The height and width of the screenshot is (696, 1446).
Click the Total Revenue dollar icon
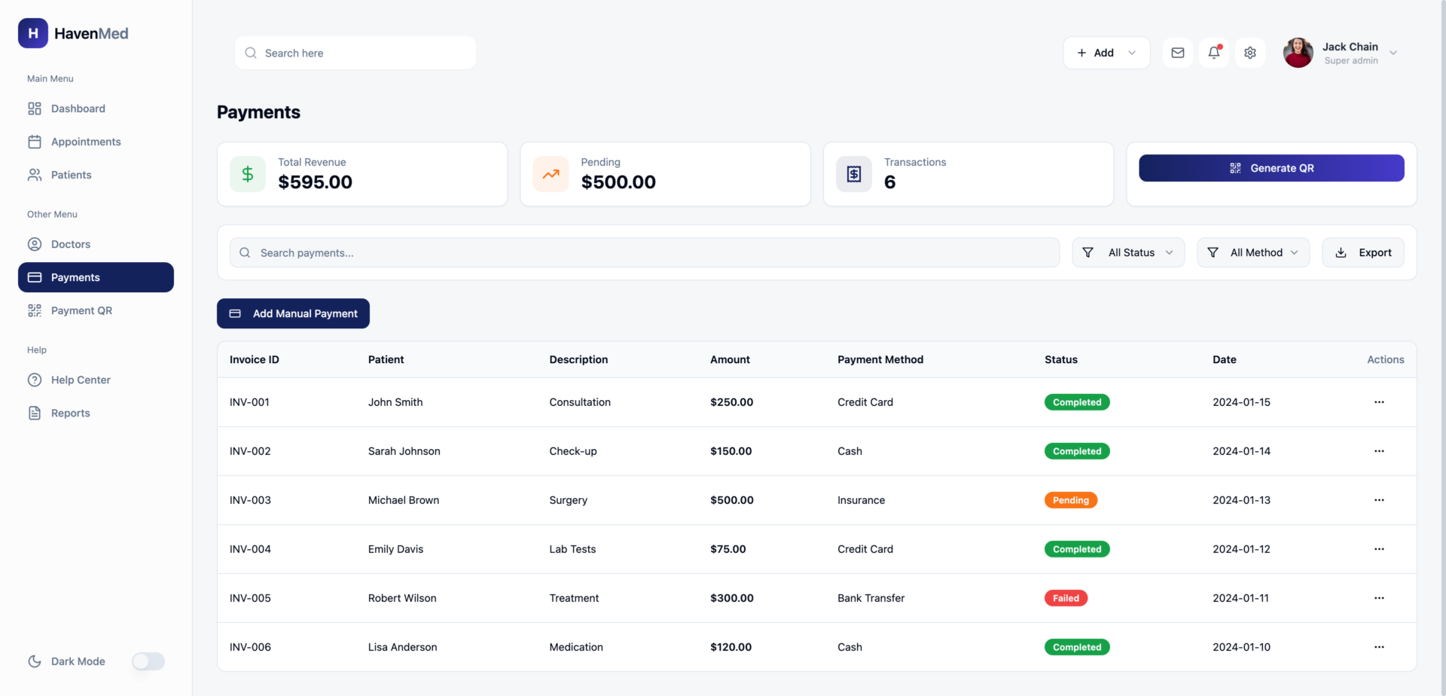click(x=248, y=174)
